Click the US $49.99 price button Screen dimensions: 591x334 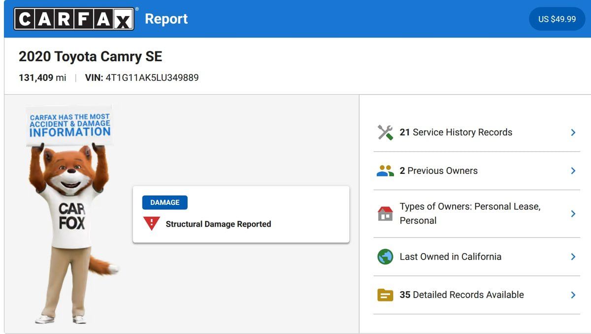point(557,19)
